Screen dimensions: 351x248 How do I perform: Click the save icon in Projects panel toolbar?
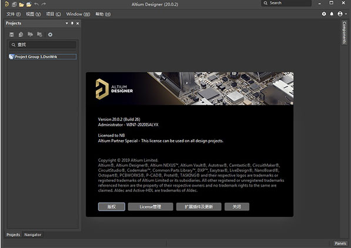(x=12, y=35)
